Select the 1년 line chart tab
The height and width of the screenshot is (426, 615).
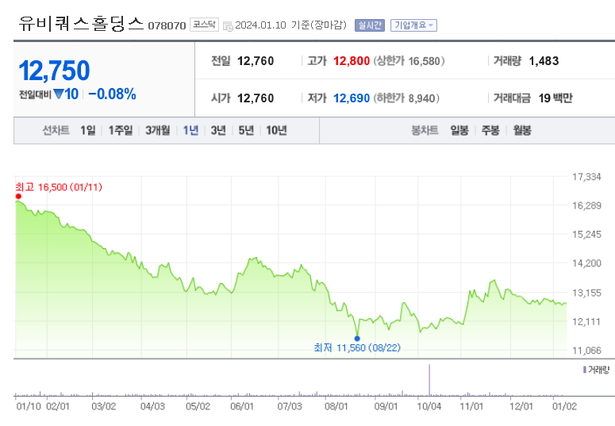(190, 130)
